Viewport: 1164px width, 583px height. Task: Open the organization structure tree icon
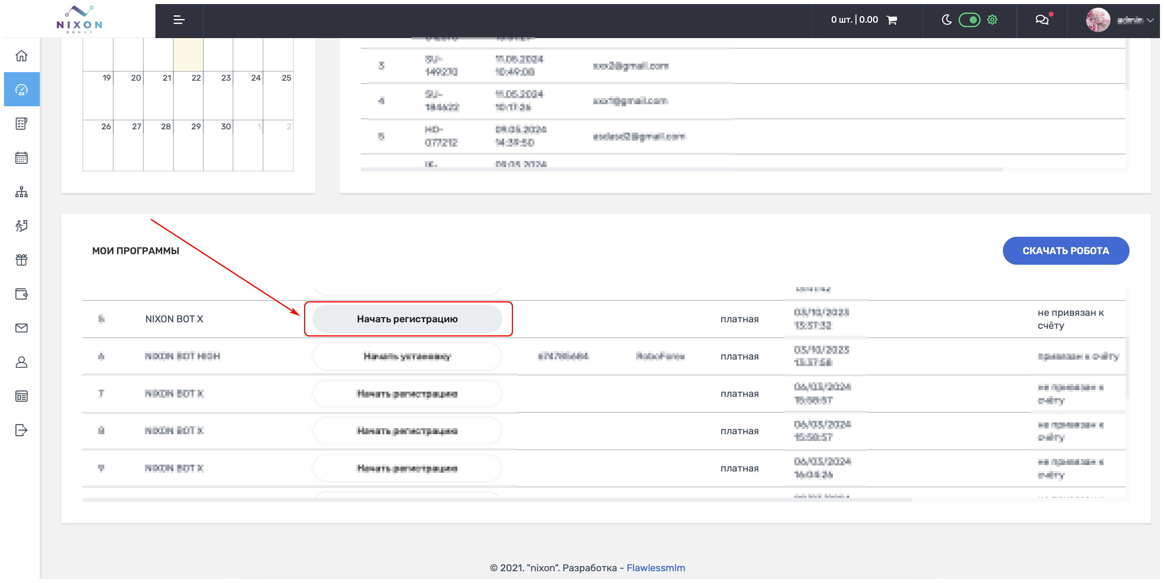[21, 192]
